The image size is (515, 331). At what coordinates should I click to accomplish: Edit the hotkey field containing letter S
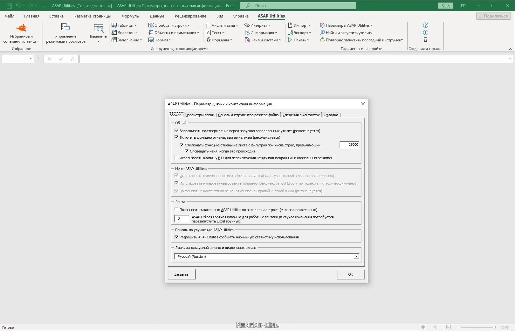tap(182, 219)
